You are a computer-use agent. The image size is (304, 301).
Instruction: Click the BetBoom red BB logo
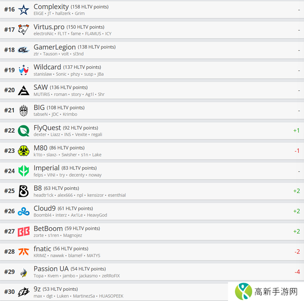tap(24, 231)
